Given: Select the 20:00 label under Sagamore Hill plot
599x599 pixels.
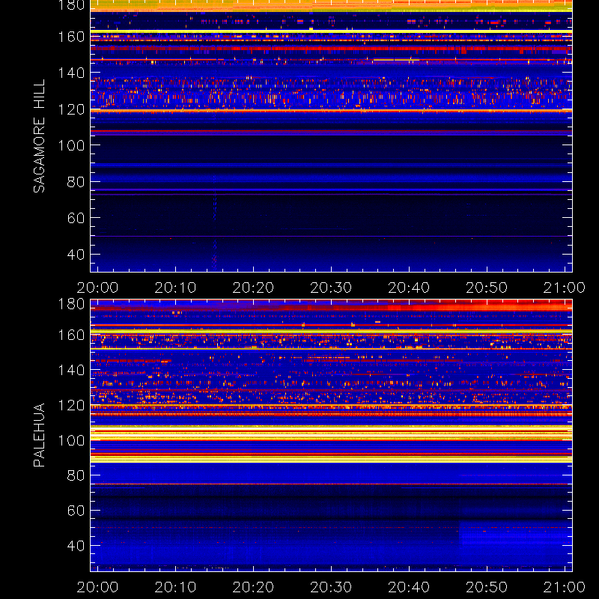Looking at the screenshot, I should pyautogui.click(x=97, y=288).
